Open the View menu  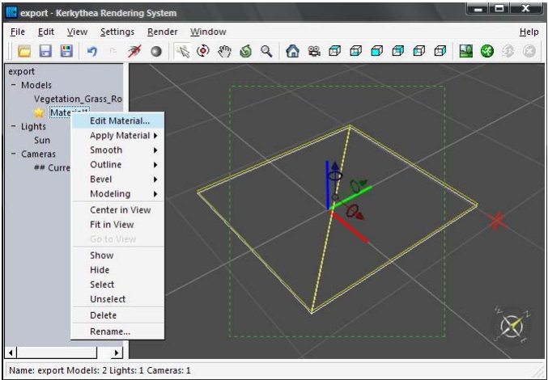pyautogui.click(x=77, y=32)
